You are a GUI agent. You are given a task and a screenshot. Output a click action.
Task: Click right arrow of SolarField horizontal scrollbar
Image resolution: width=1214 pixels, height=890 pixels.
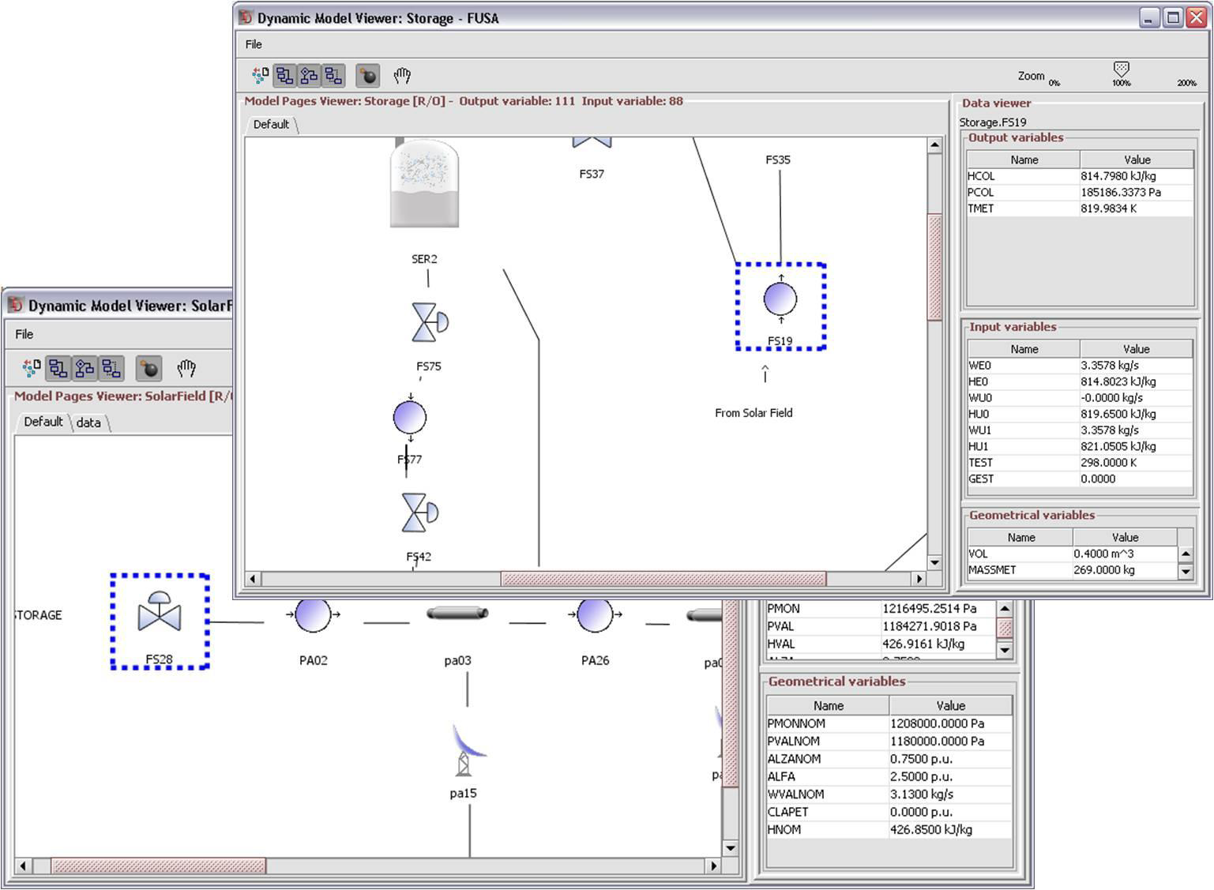(x=714, y=866)
